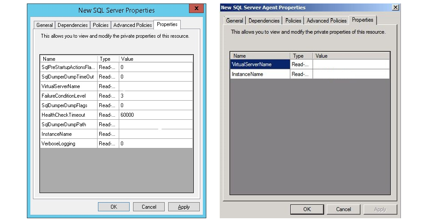Open General tab in SQL Server Properties
This screenshot has width=433, height=223.
(45, 25)
